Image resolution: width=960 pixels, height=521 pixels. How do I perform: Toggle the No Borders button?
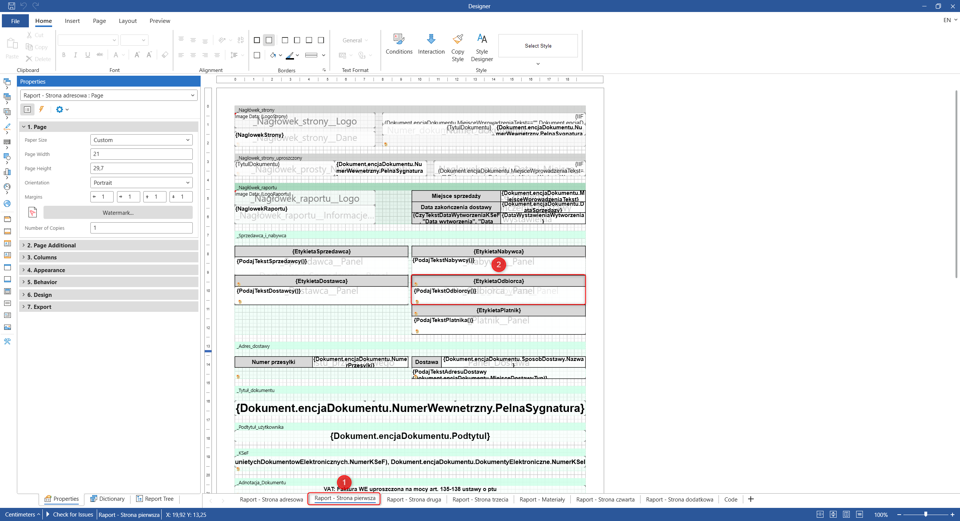[x=269, y=40]
